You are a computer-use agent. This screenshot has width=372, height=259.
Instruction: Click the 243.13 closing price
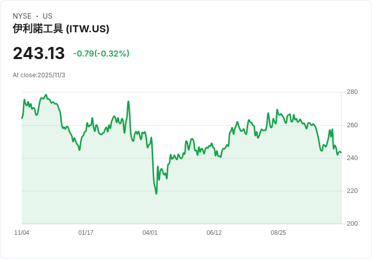39,53
